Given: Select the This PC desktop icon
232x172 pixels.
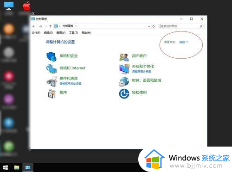Looking at the screenshot, I should pyautogui.click(x=9, y=6).
